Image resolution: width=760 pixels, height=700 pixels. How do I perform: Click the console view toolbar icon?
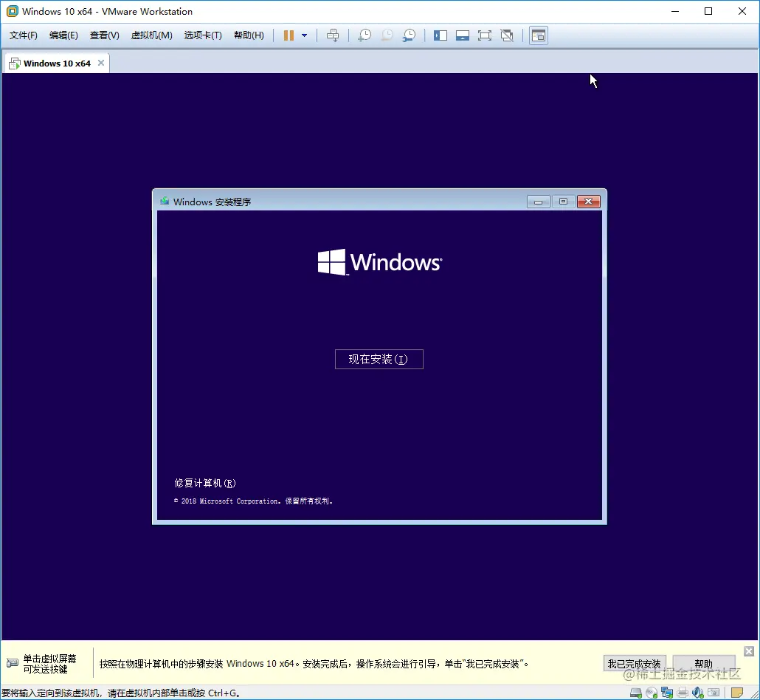(539, 35)
